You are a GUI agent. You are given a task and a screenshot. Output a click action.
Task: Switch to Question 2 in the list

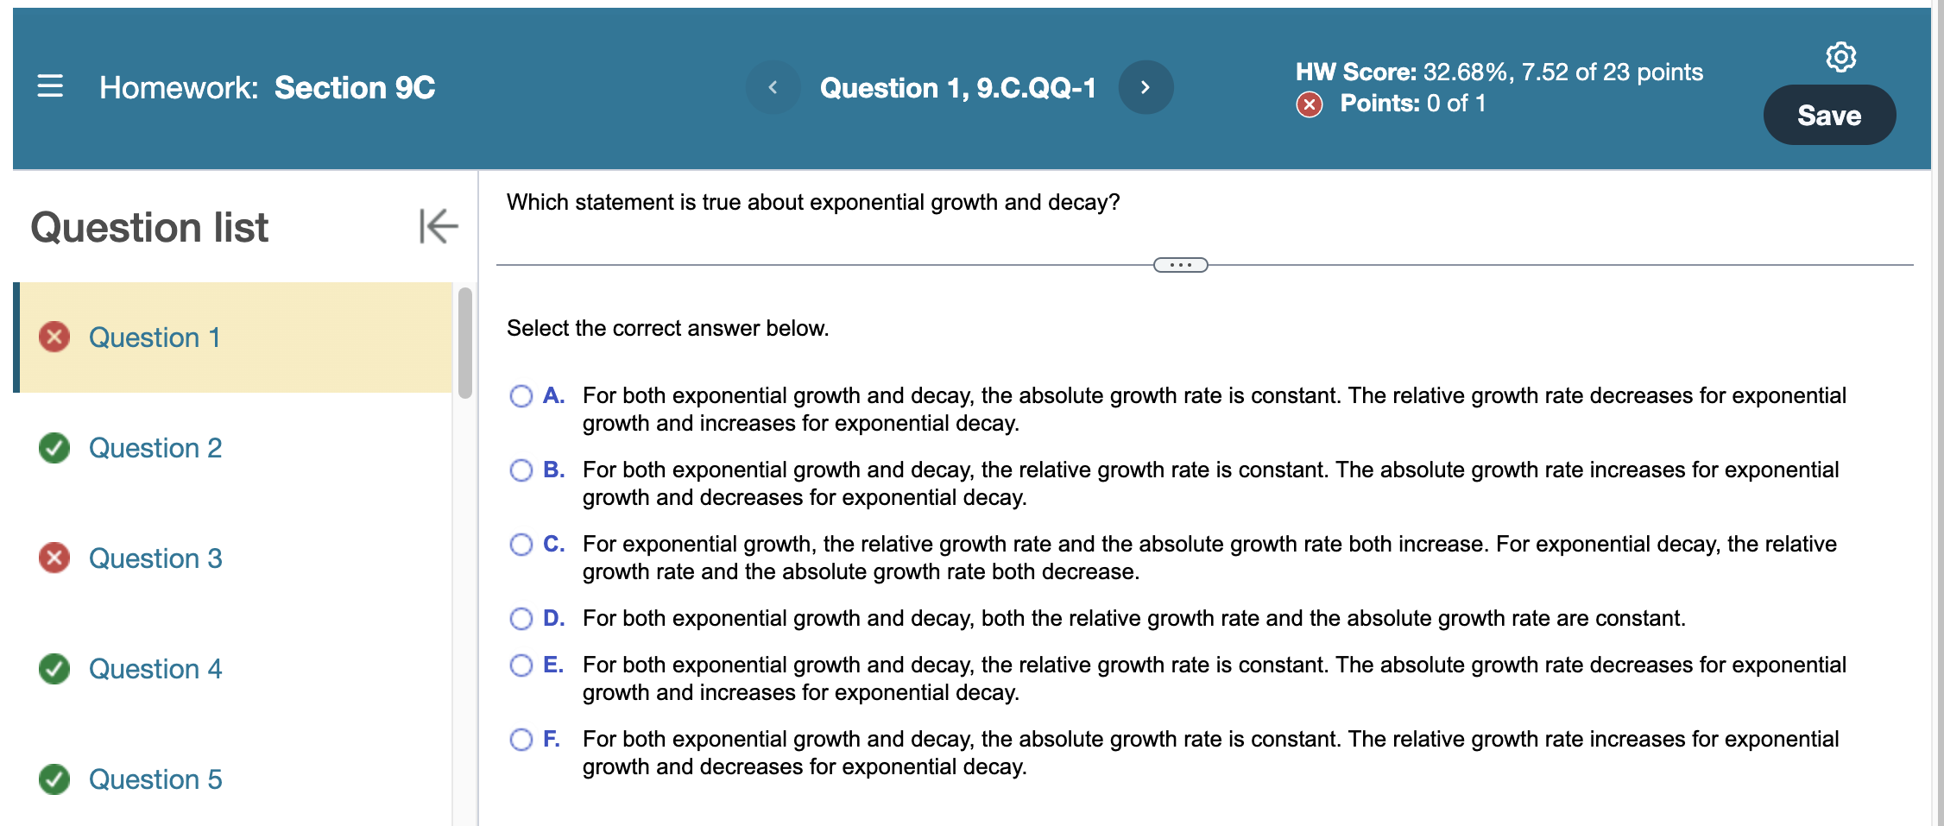[155, 448]
